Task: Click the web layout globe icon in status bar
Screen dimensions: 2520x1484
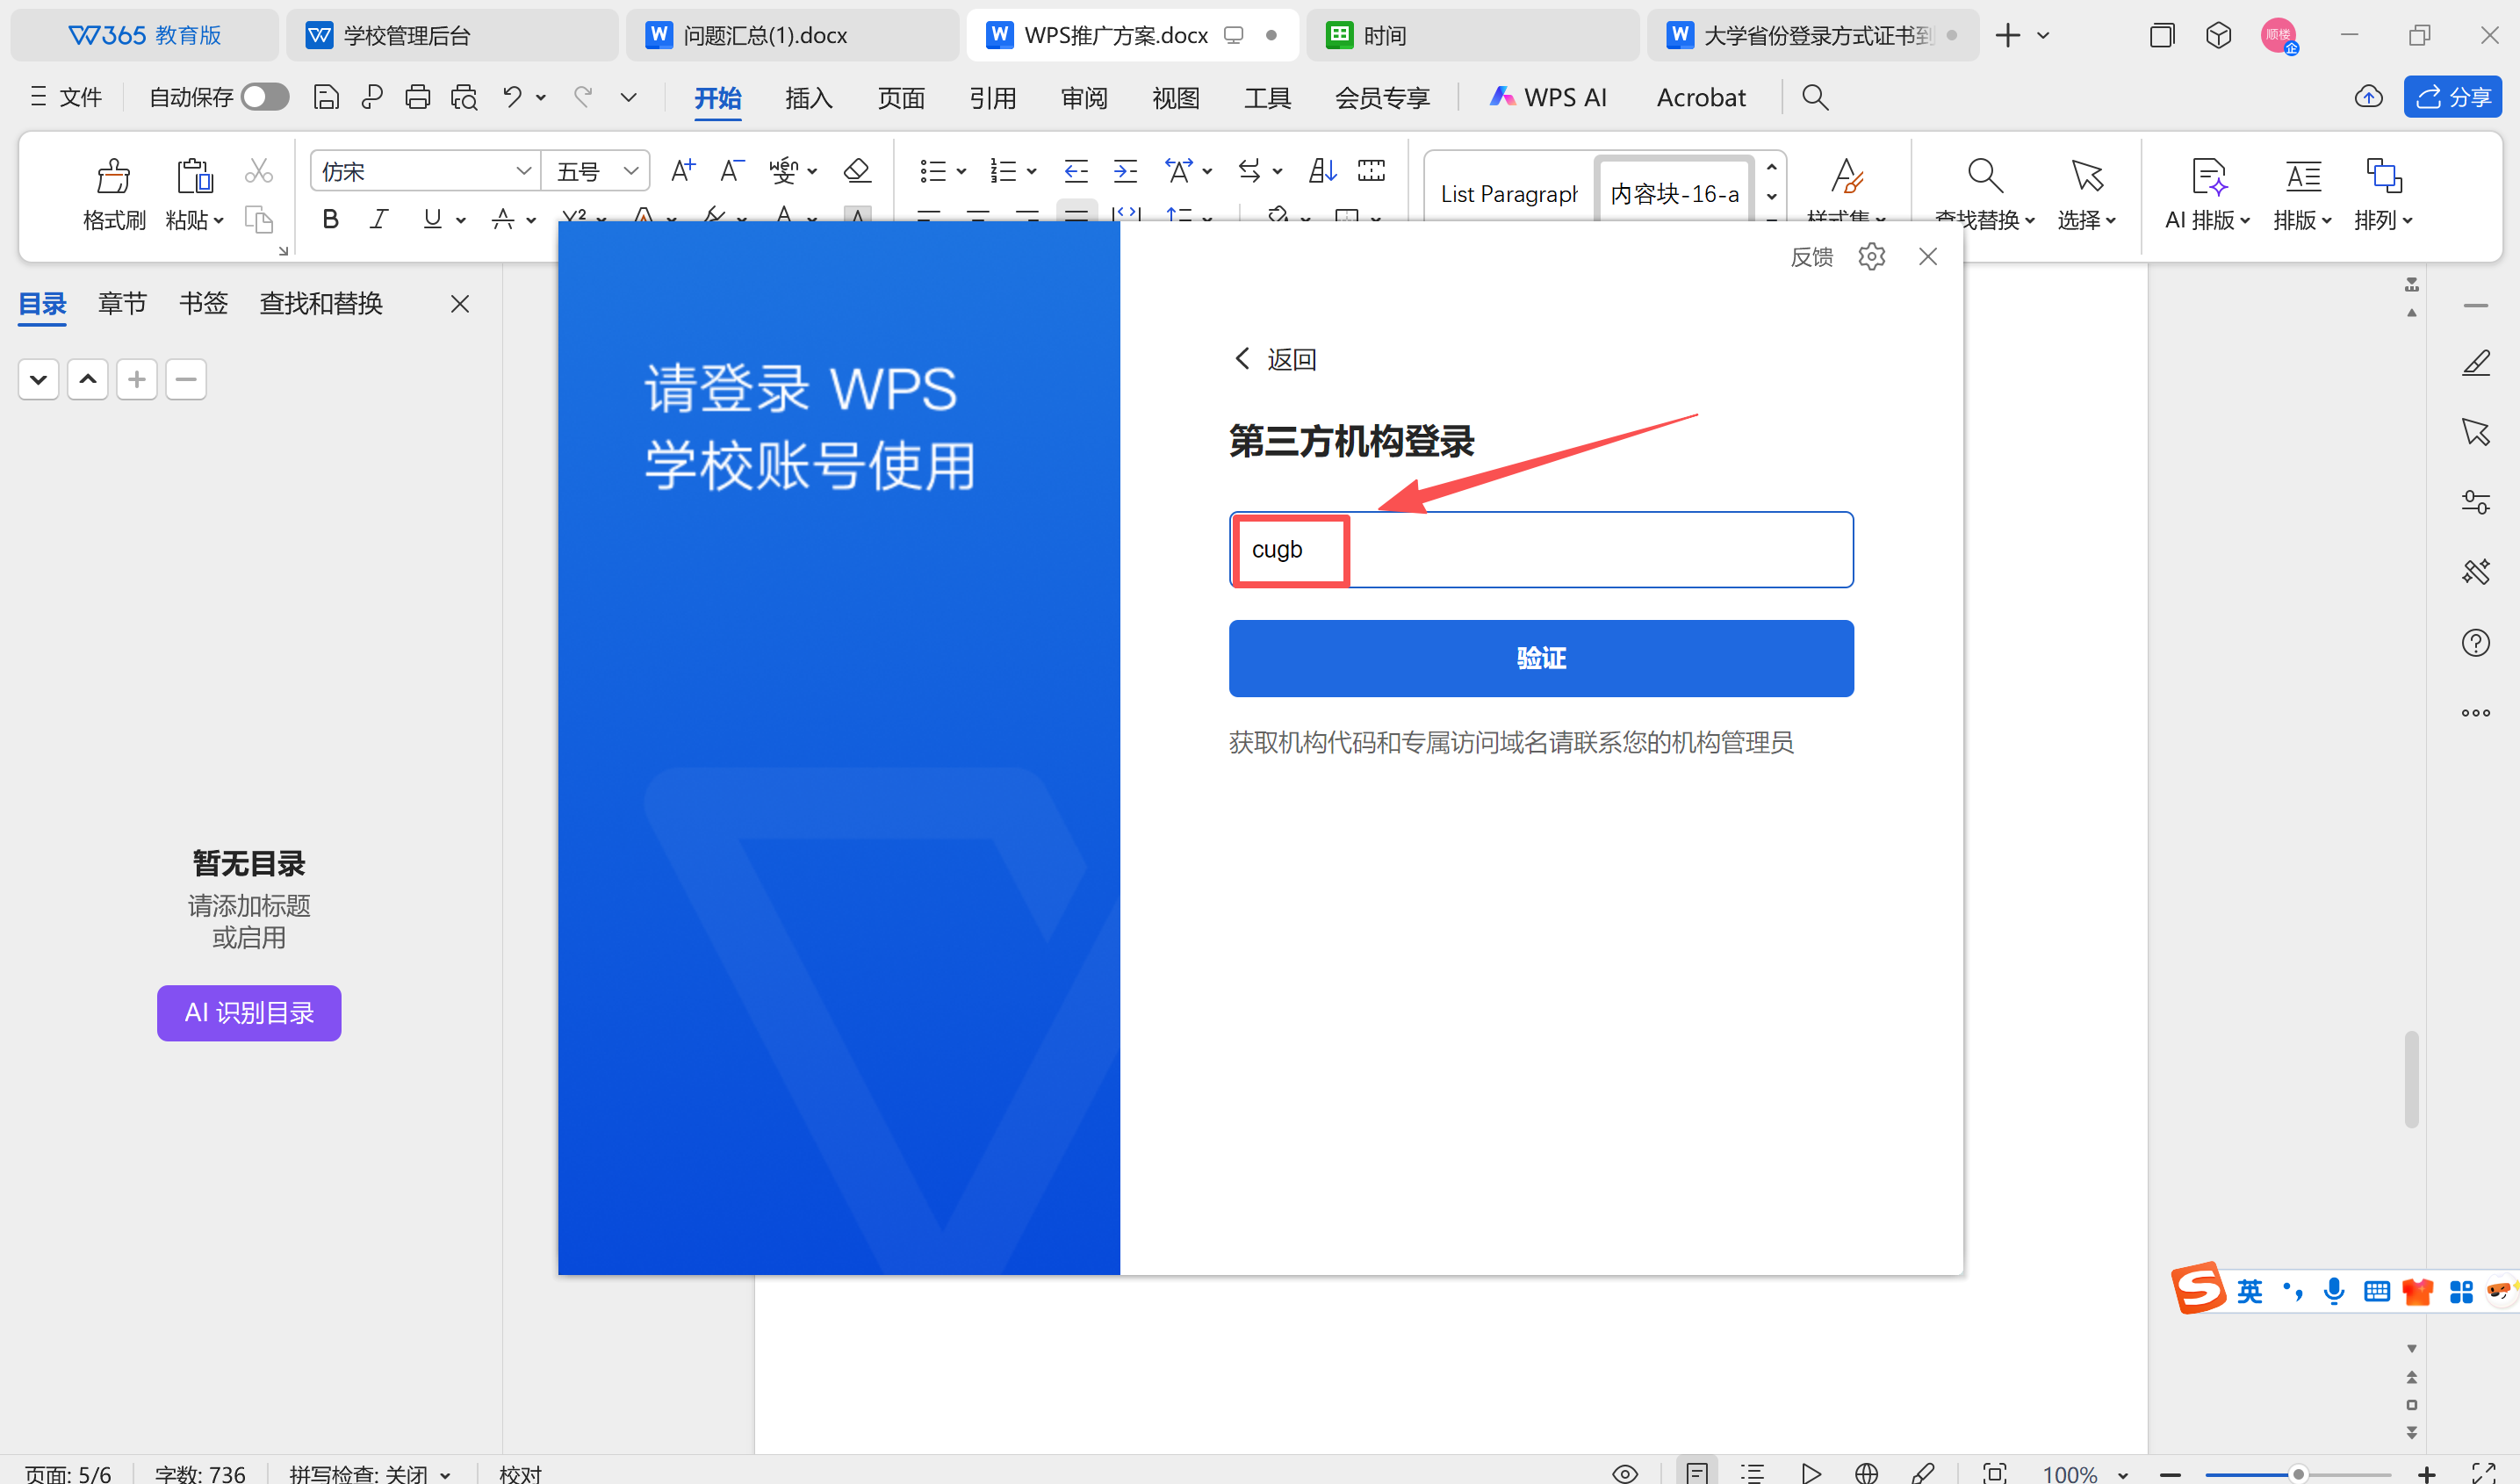Action: click(x=1866, y=1473)
